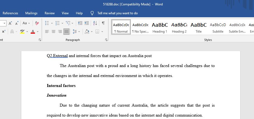Center align the text
The image size is (254, 119).
pos(54,31)
